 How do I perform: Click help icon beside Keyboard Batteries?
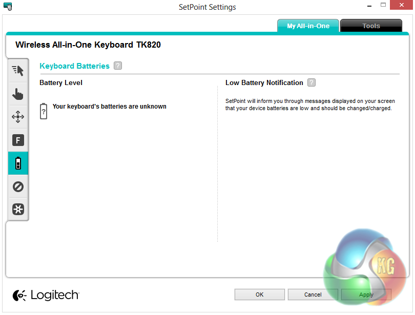tap(118, 66)
